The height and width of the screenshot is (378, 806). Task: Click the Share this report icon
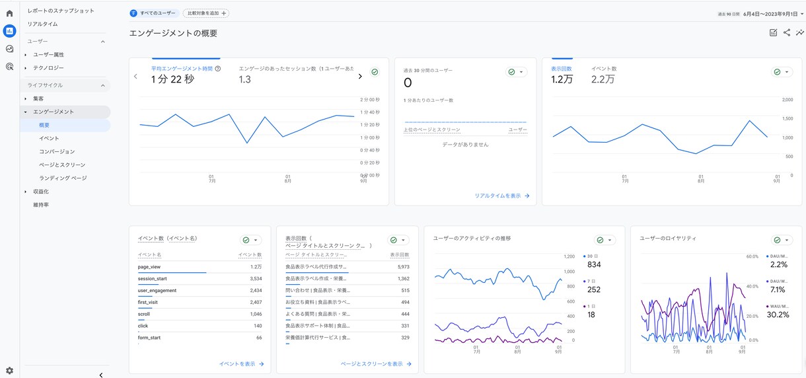point(787,32)
